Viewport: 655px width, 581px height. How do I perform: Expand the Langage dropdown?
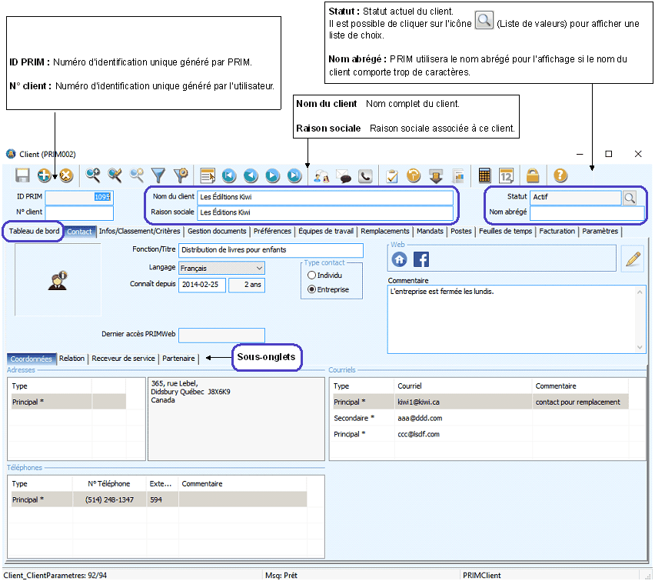258,269
